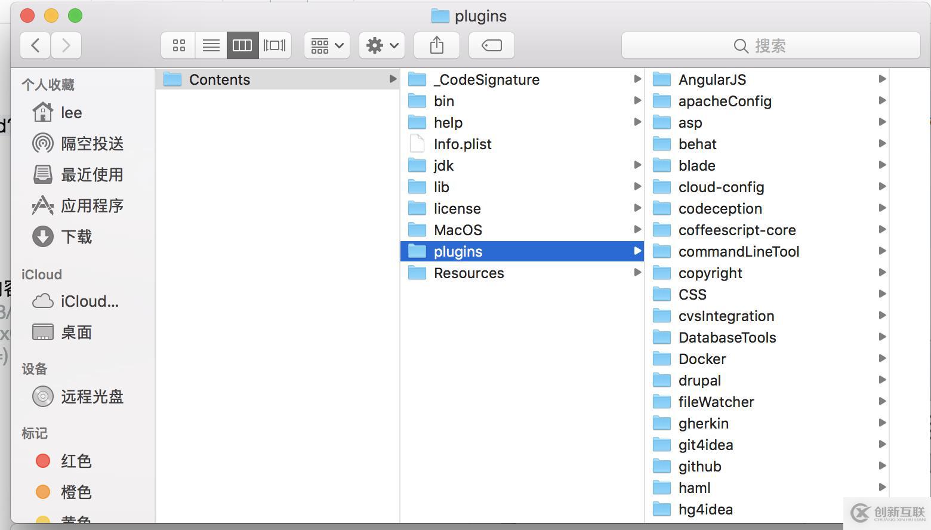Click the plugins folder icon in title bar
This screenshot has height=530, width=931.
440,16
